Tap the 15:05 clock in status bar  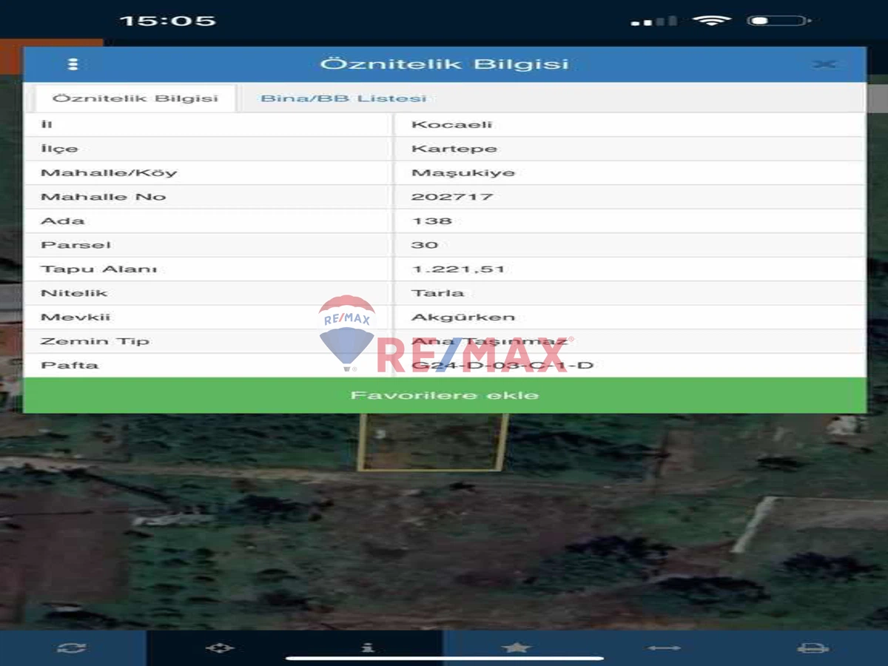coord(168,21)
